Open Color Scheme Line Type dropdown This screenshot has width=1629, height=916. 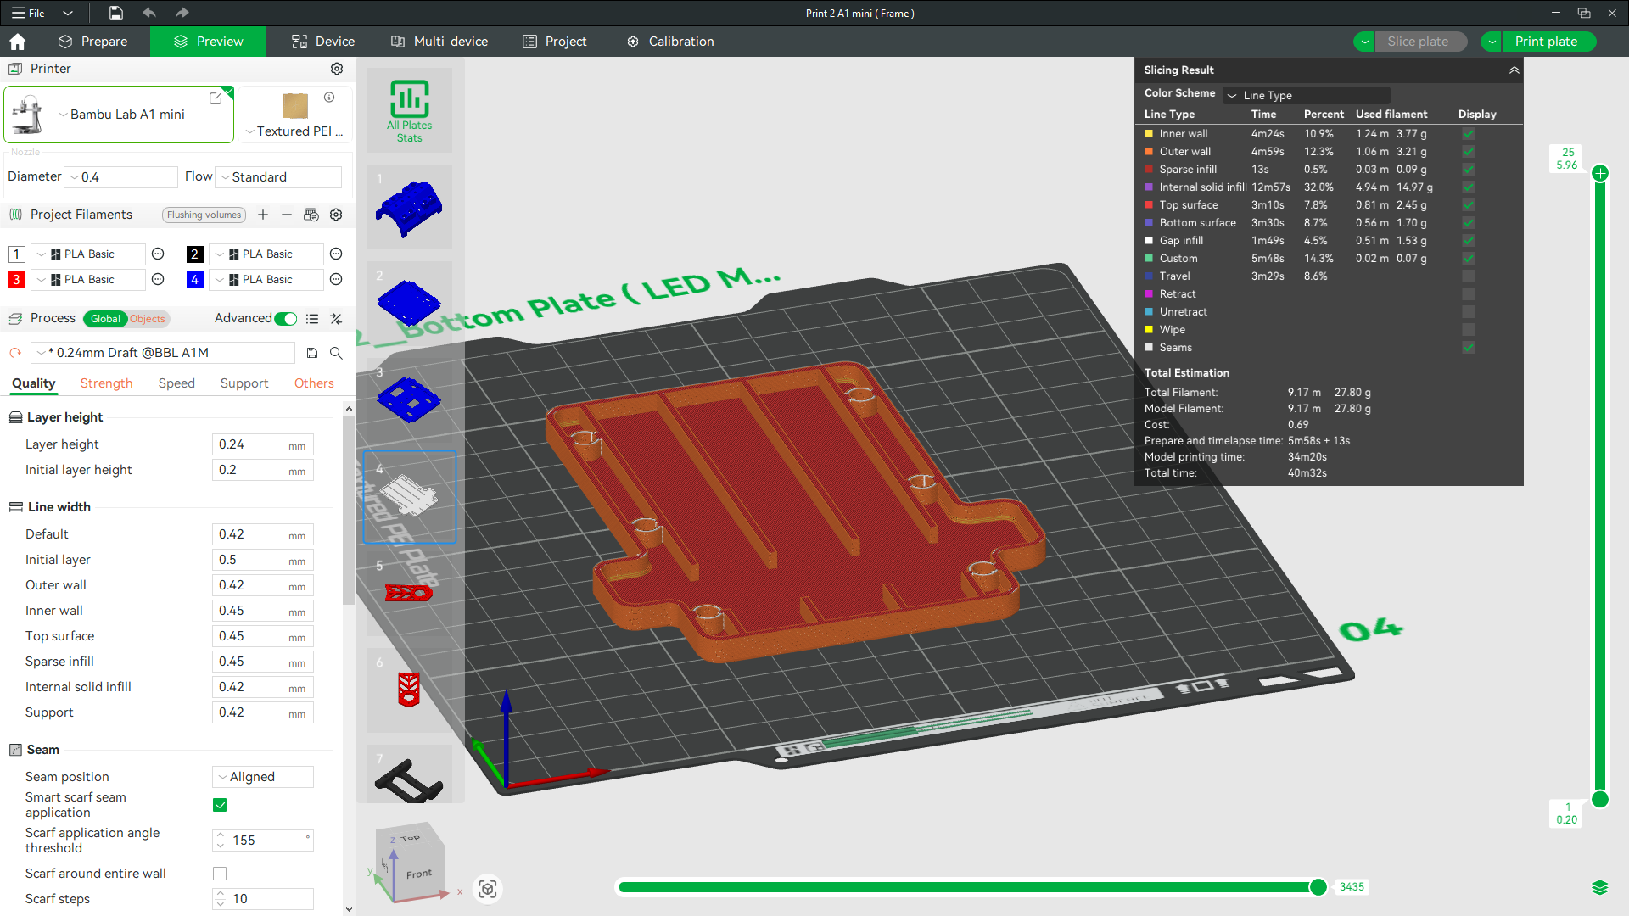point(1307,95)
